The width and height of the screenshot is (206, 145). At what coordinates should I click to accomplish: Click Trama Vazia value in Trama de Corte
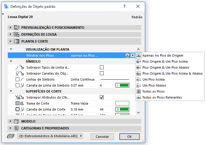point(79,103)
